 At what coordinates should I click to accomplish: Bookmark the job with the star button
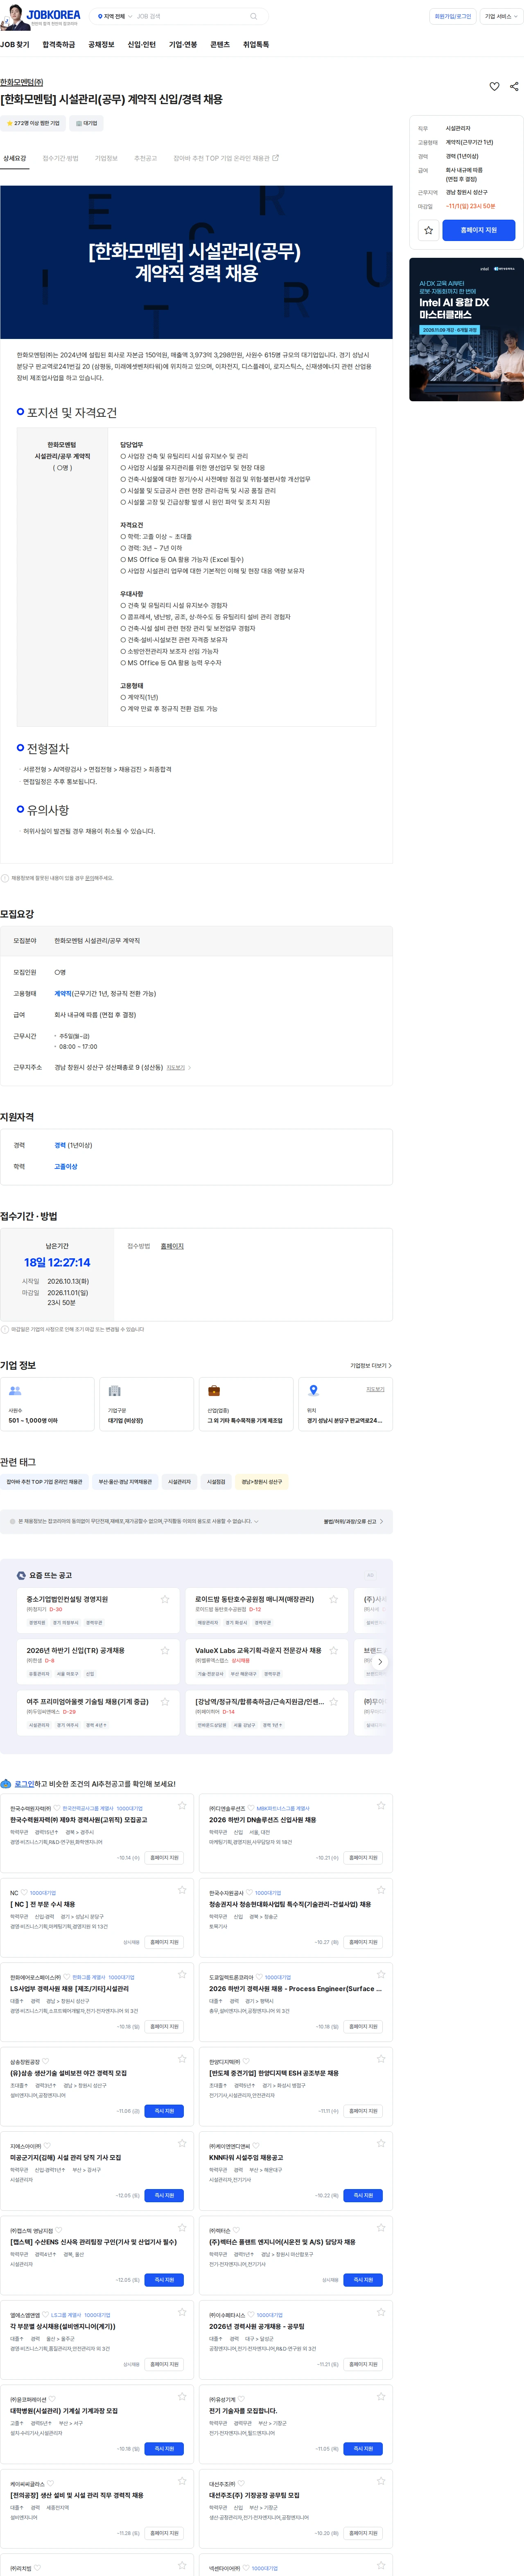point(428,230)
